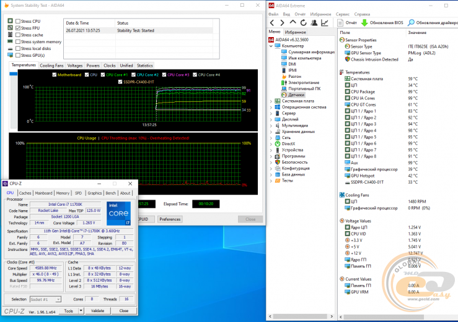The width and height of the screenshot is (458, 322).
Task: Enable Stress system memory checkbox
Action: [x=18, y=41]
